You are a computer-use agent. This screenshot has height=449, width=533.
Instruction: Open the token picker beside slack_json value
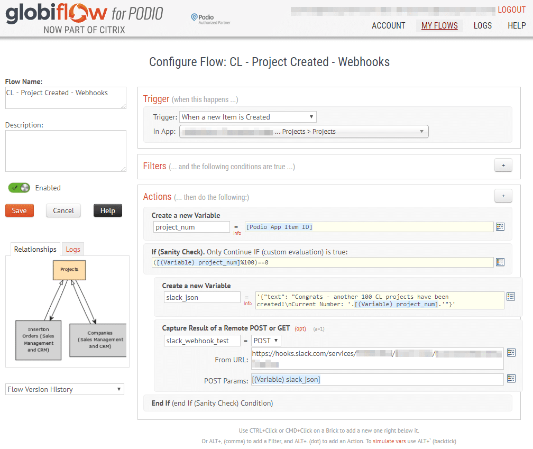tap(510, 297)
